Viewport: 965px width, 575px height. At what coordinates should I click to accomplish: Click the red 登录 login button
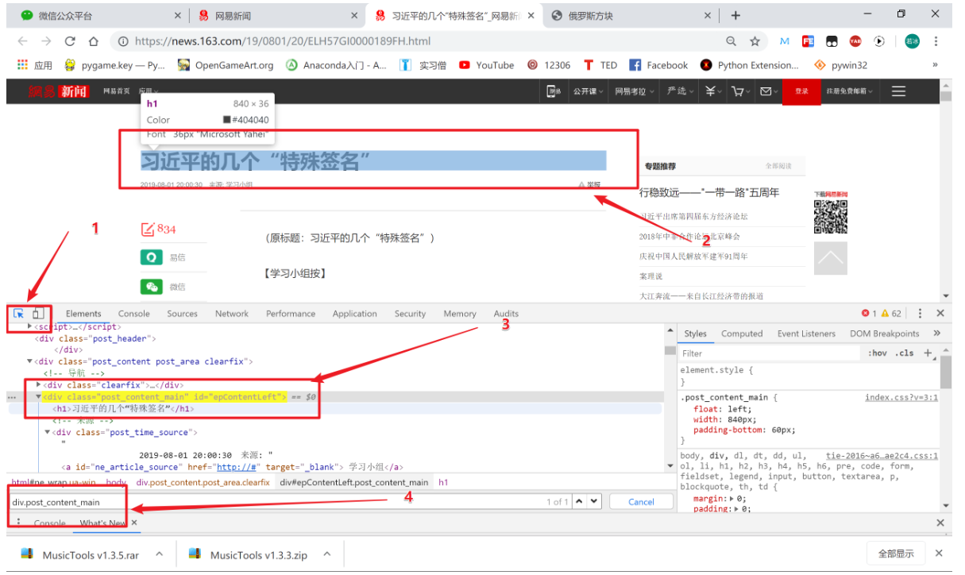pyautogui.click(x=801, y=91)
